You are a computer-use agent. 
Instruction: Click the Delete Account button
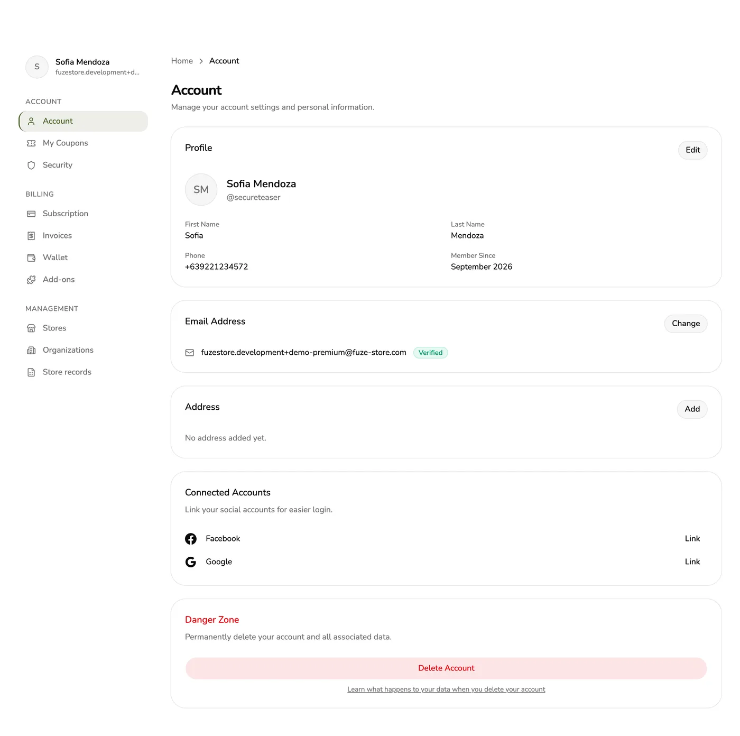pyautogui.click(x=446, y=668)
